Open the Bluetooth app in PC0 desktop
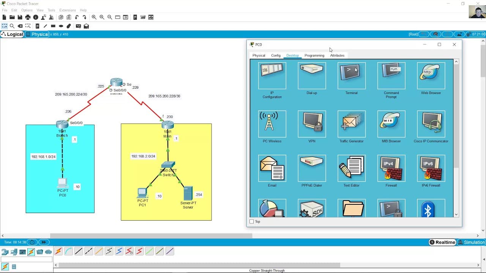486x273 pixels. [x=431, y=208]
